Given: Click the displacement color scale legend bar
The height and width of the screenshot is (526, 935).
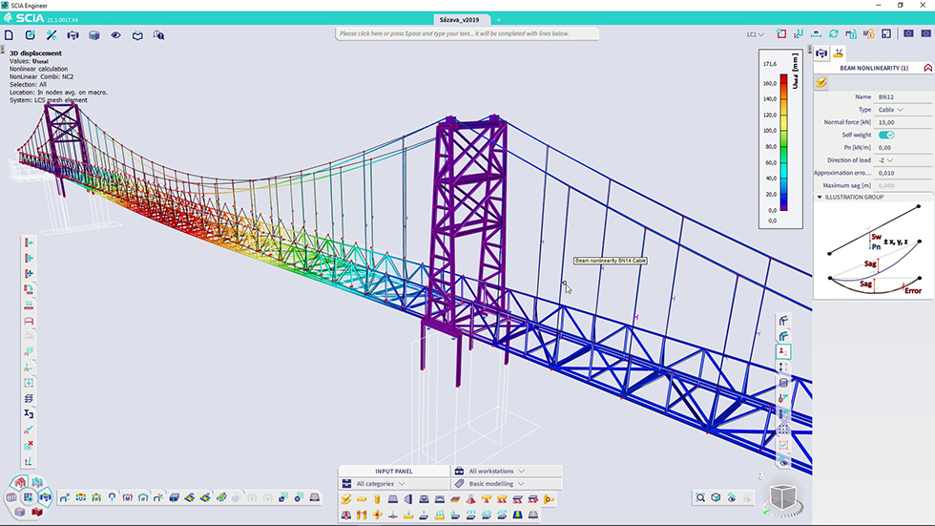Looking at the screenshot, I should 783,143.
